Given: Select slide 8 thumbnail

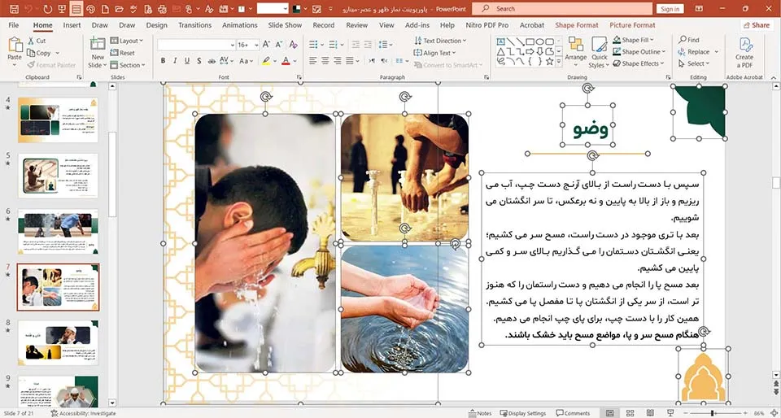Looking at the screenshot, I should 59,342.
